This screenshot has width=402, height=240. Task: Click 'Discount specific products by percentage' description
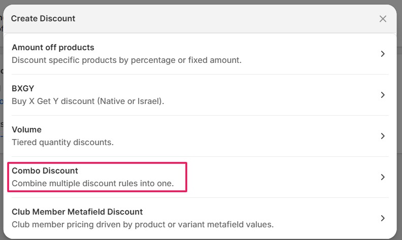[x=126, y=60]
